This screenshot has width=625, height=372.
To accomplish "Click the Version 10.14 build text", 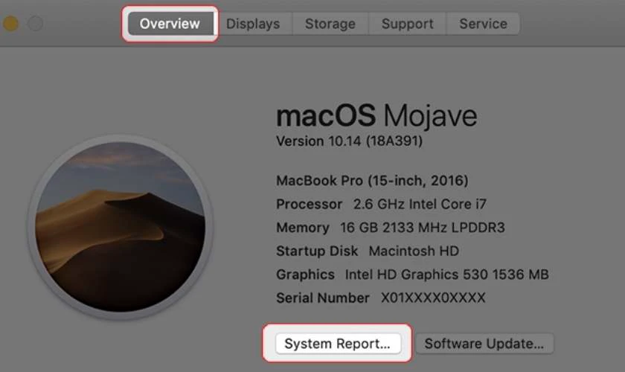I will [x=349, y=141].
